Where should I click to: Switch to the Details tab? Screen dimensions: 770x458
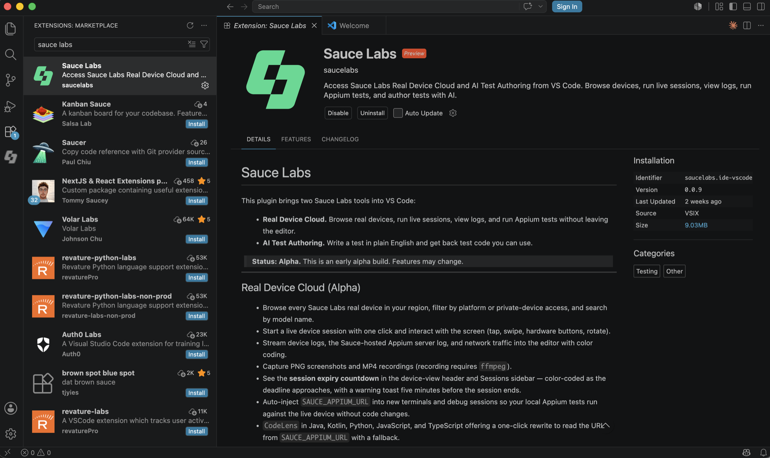click(258, 139)
